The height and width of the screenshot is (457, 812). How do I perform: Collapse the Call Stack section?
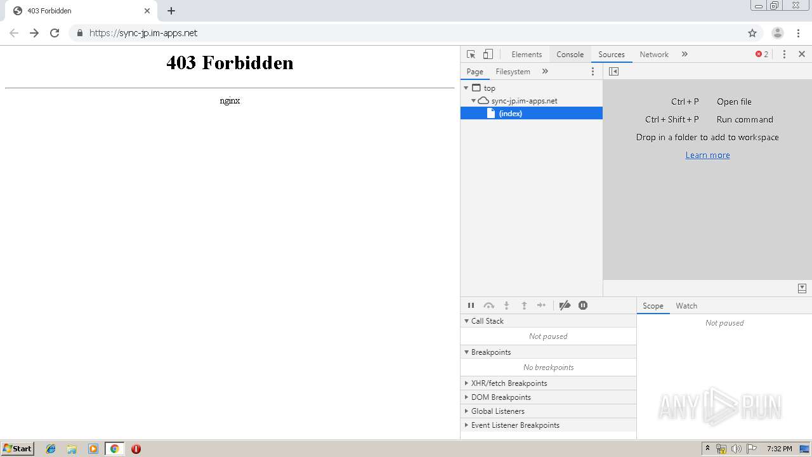pos(548,321)
